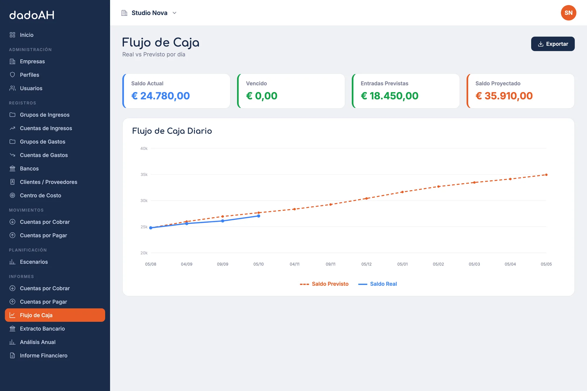
Task: Click the Exportar button
Action: 553,44
